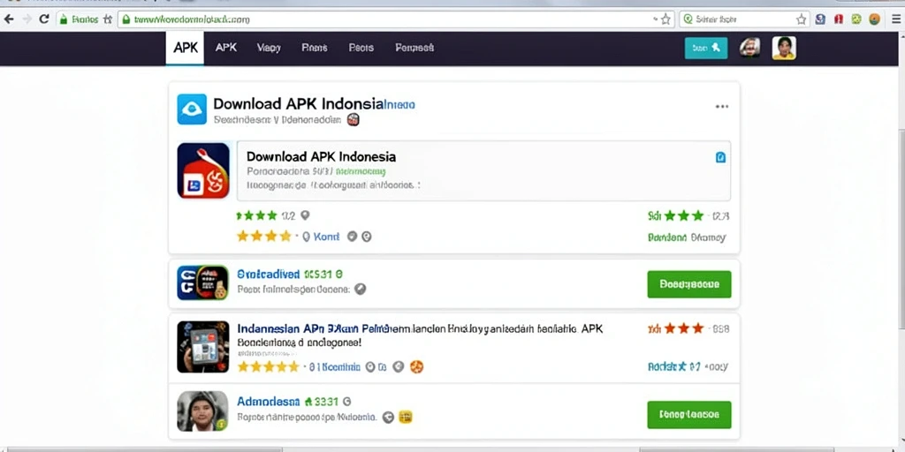This screenshot has height=452, width=905.
Task: Click the star icon next to search box
Action: 801,19
